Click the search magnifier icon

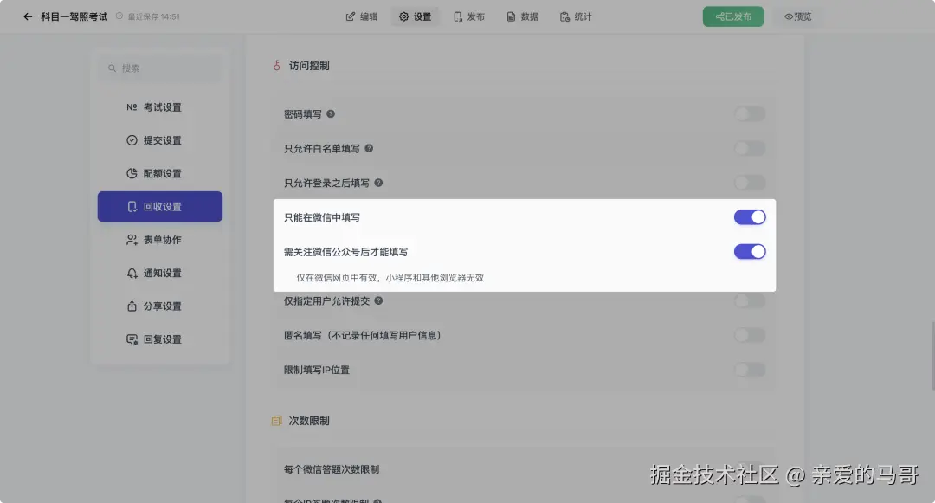coord(112,68)
